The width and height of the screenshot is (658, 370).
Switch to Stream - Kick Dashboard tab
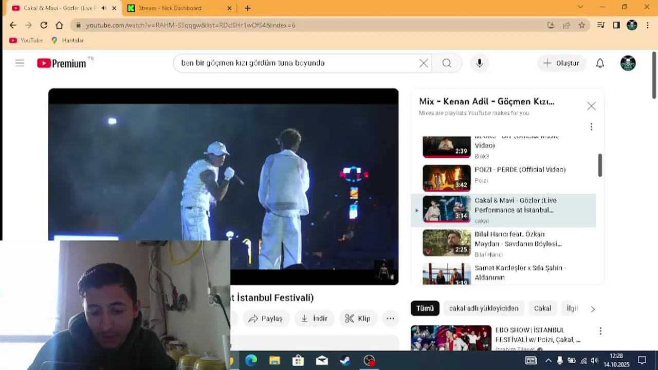coord(180,8)
